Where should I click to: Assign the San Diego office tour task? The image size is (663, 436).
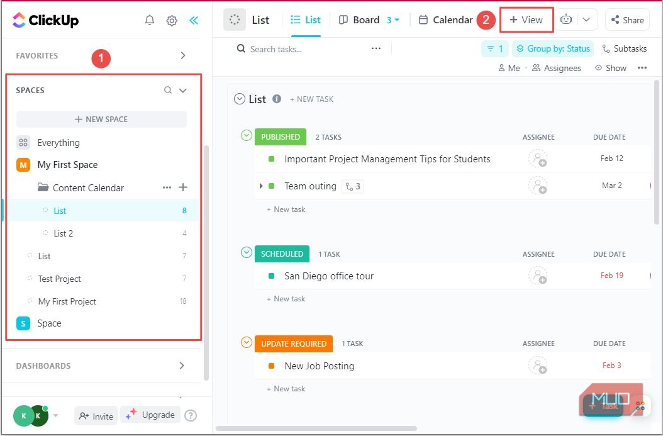coord(538,276)
